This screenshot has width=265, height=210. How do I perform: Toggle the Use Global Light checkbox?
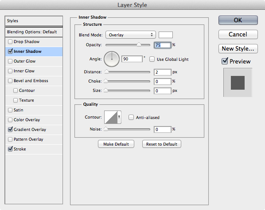[x=152, y=59]
